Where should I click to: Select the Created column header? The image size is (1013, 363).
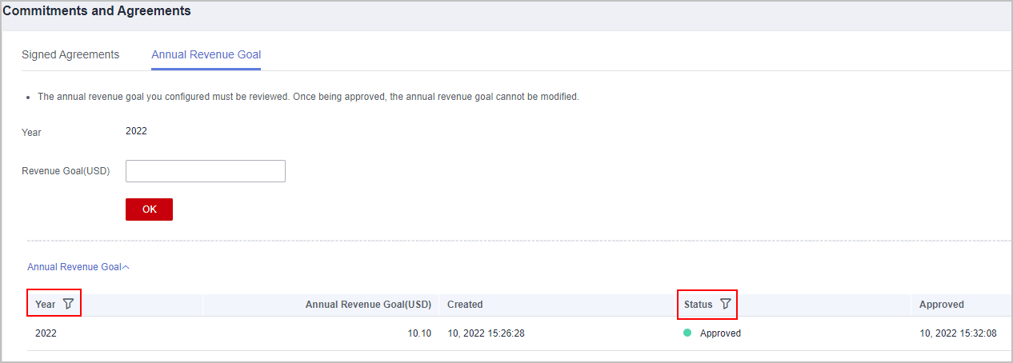coord(465,305)
